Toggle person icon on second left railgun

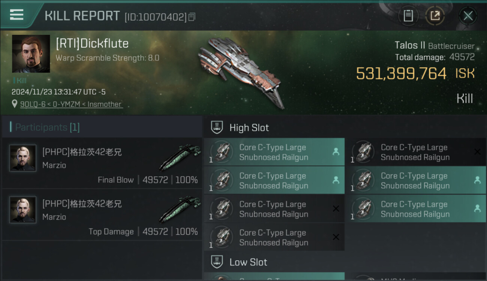[x=336, y=180]
